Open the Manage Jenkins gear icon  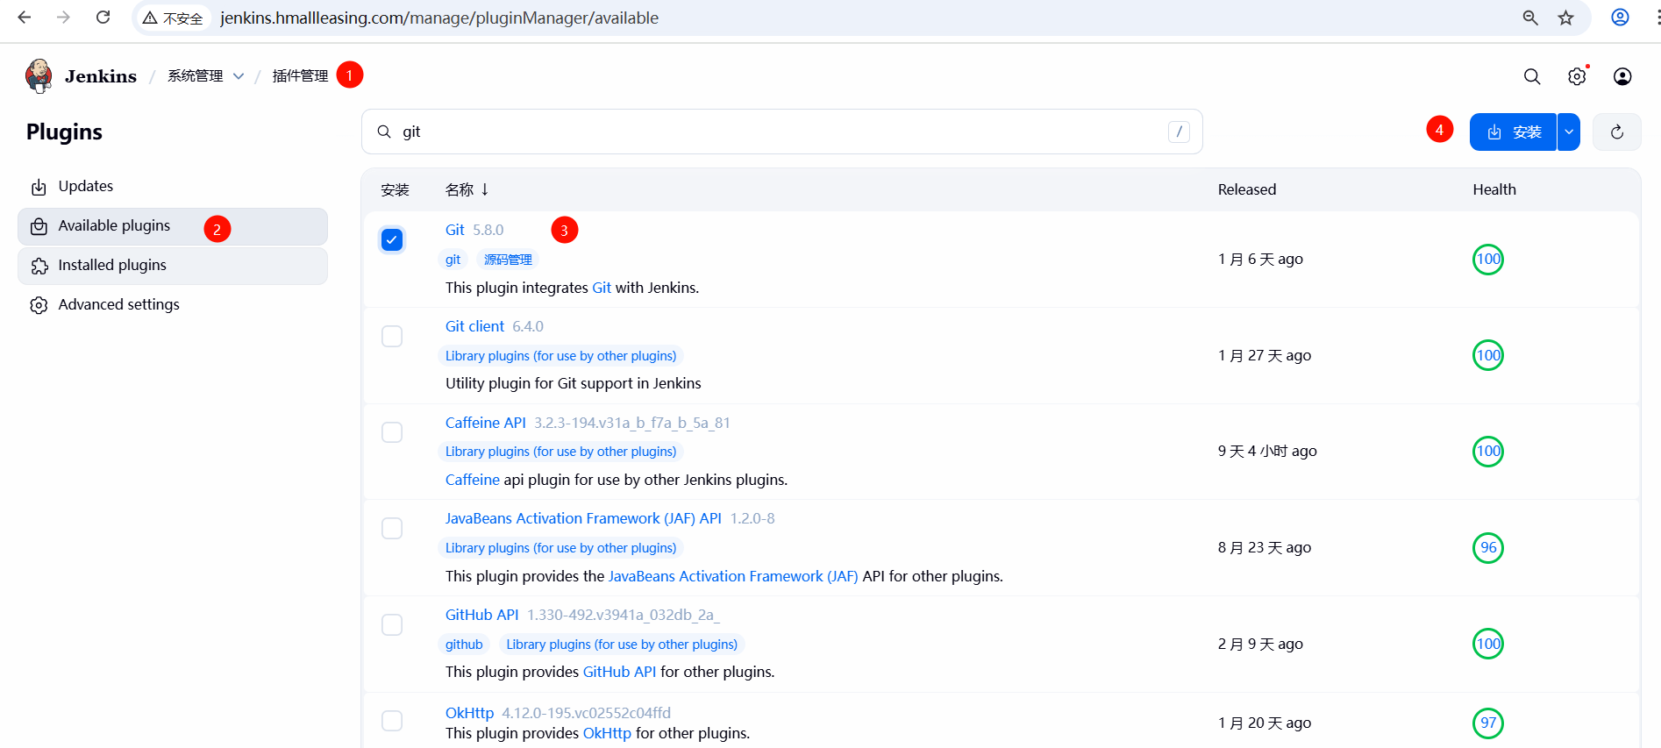tap(1577, 76)
